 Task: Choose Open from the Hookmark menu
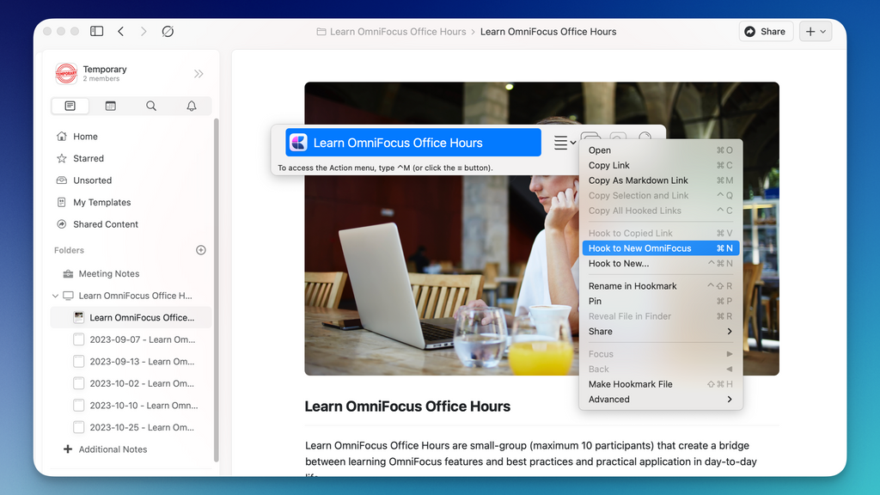pyautogui.click(x=661, y=150)
